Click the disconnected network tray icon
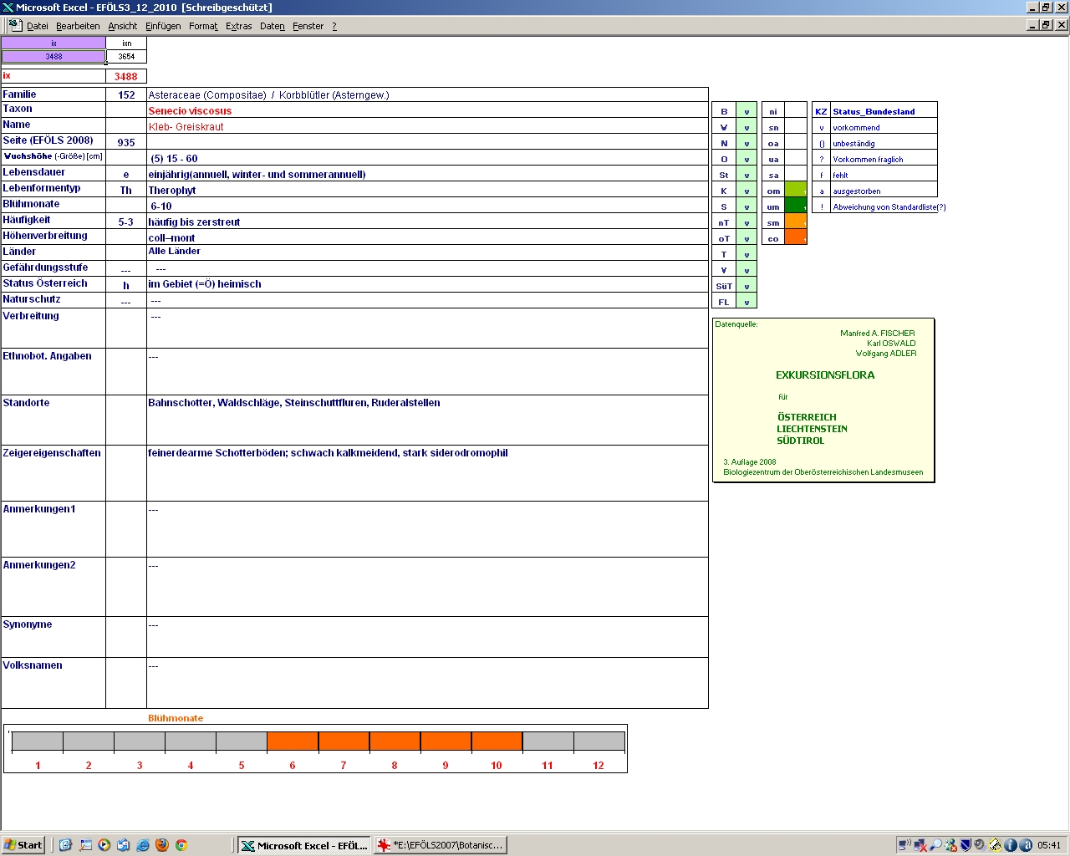 [921, 845]
